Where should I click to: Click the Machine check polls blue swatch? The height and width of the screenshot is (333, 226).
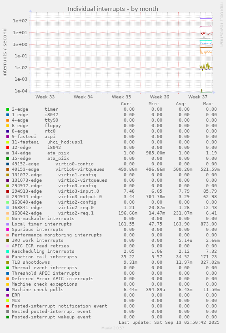point(8,290)
